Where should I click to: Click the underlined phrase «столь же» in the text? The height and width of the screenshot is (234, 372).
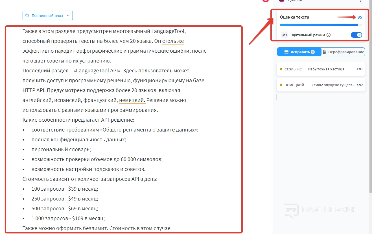coord(173,41)
